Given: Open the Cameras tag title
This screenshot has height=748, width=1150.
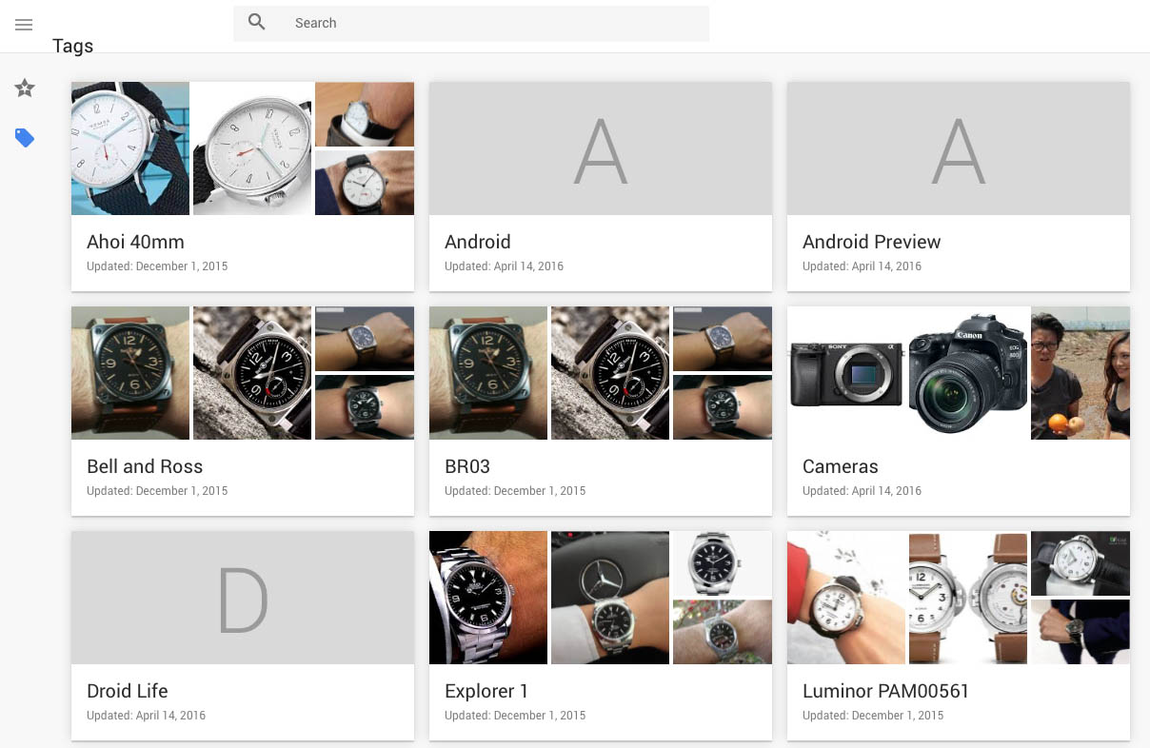Looking at the screenshot, I should (840, 466).
